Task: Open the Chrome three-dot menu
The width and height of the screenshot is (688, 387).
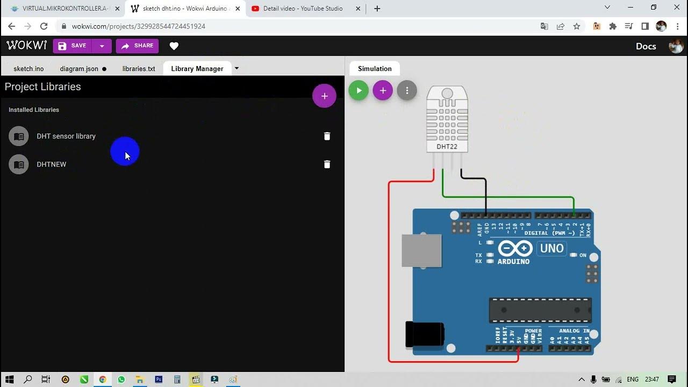Action: click(677, 26)
